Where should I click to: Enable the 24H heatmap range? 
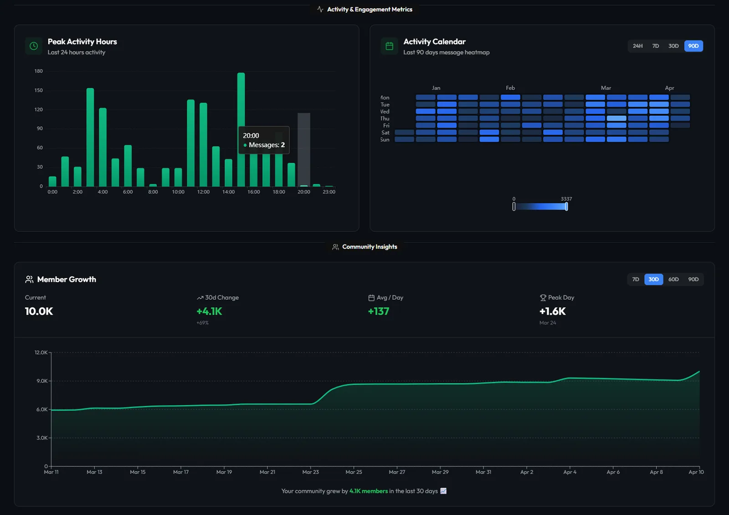click(638, 46)
